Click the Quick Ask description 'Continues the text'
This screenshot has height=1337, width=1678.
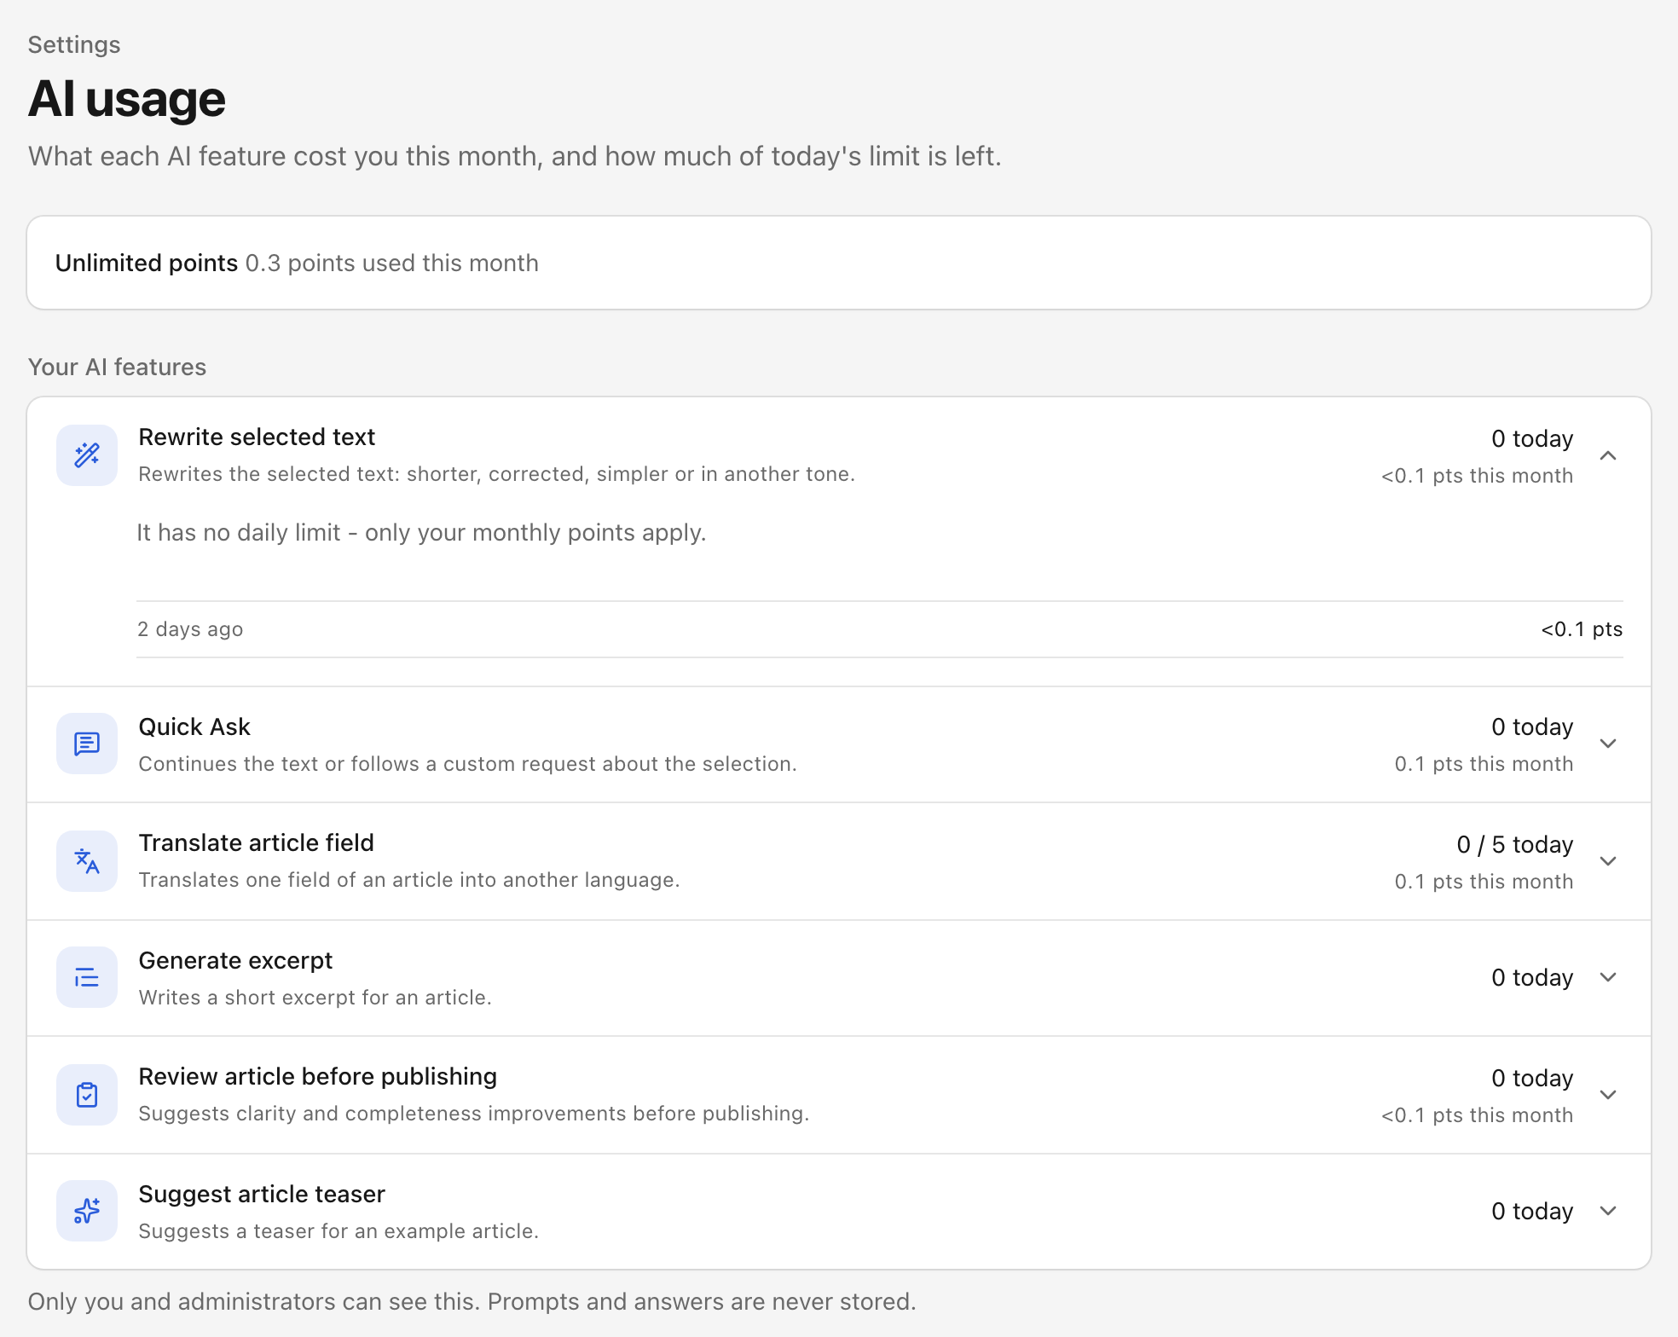point(468,764)
